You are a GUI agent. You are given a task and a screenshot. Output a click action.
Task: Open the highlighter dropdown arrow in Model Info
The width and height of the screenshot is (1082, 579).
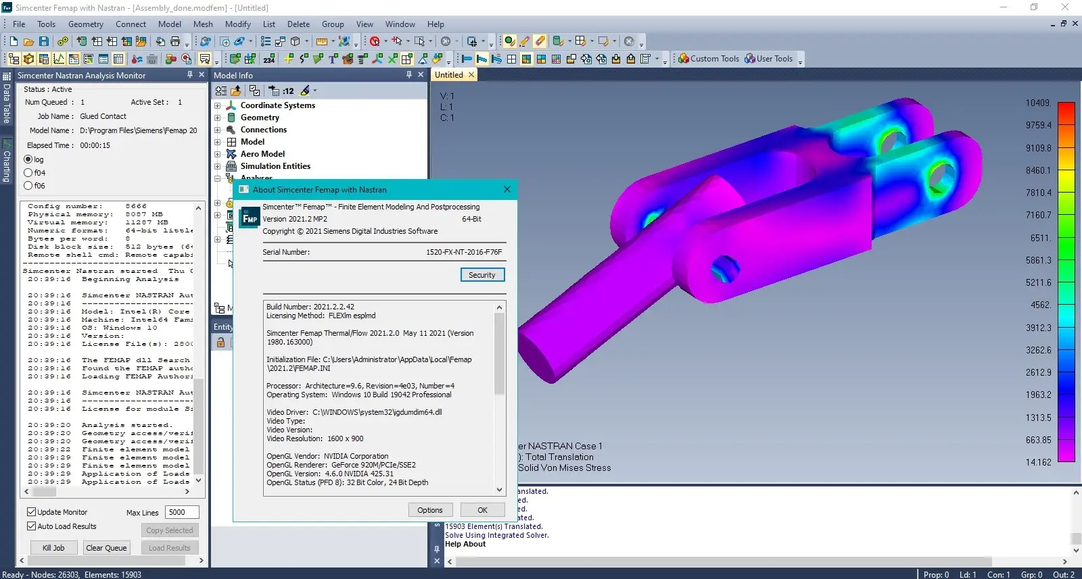(315, 91)
